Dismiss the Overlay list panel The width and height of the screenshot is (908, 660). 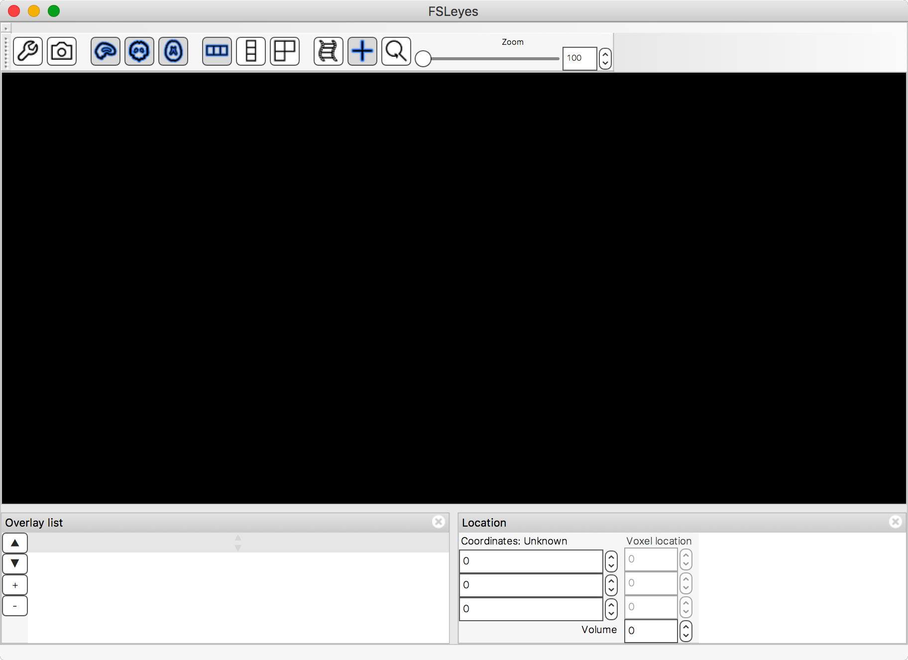[439, 522]
